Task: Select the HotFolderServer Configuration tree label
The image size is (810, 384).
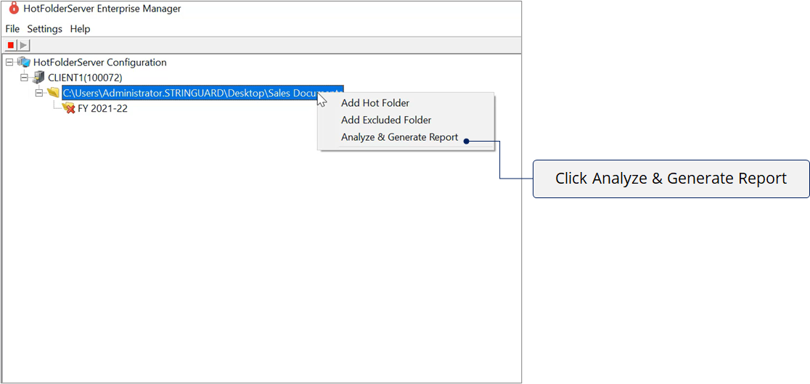Action: coord(99,62)
